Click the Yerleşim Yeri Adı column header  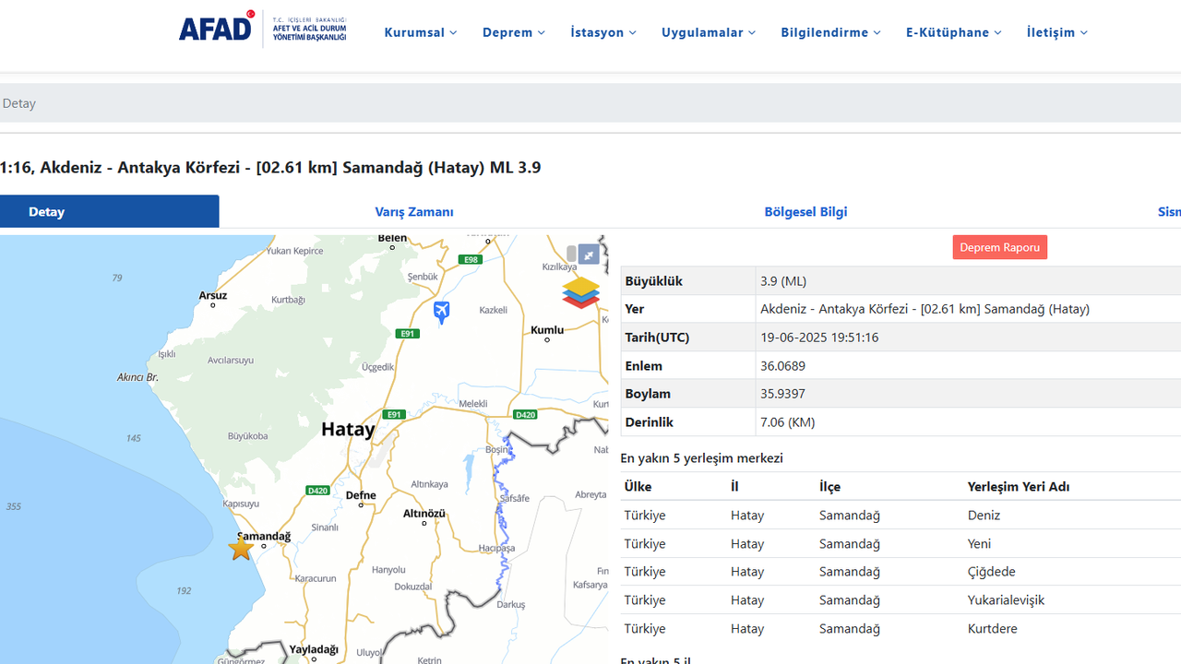point(1019,487)
